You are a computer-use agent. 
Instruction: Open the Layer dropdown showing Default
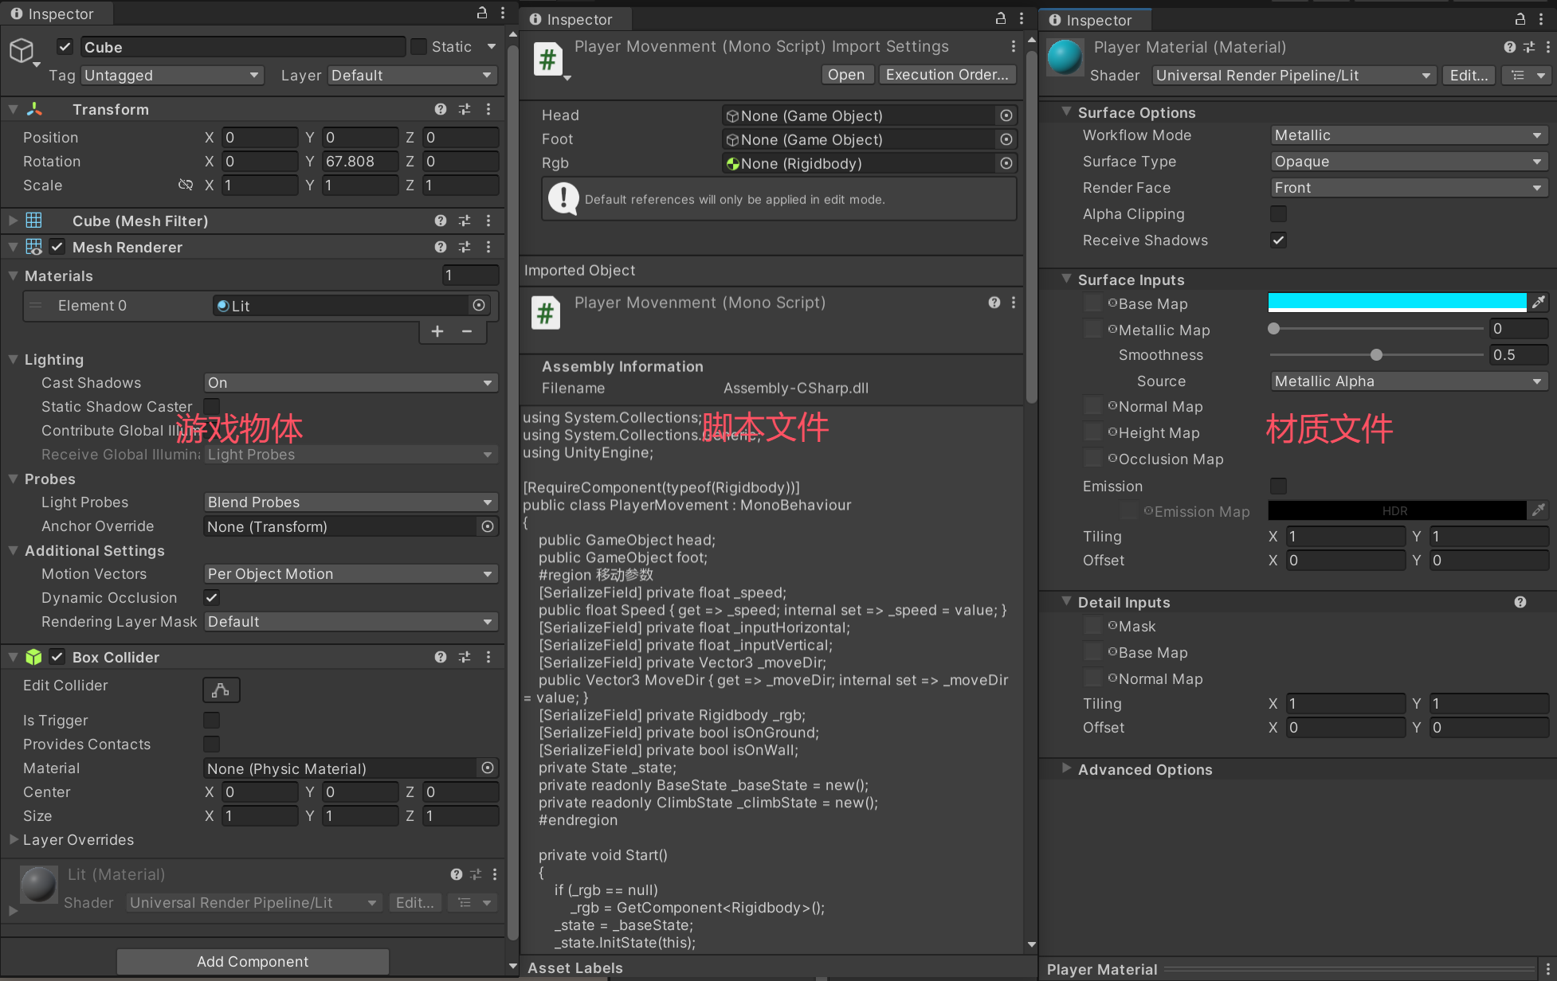[413, 75]
